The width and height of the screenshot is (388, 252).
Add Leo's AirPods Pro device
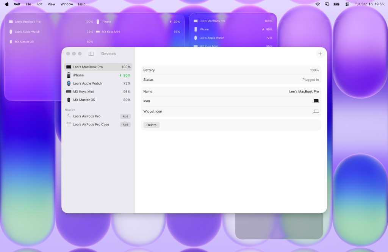tap(125, 116)
